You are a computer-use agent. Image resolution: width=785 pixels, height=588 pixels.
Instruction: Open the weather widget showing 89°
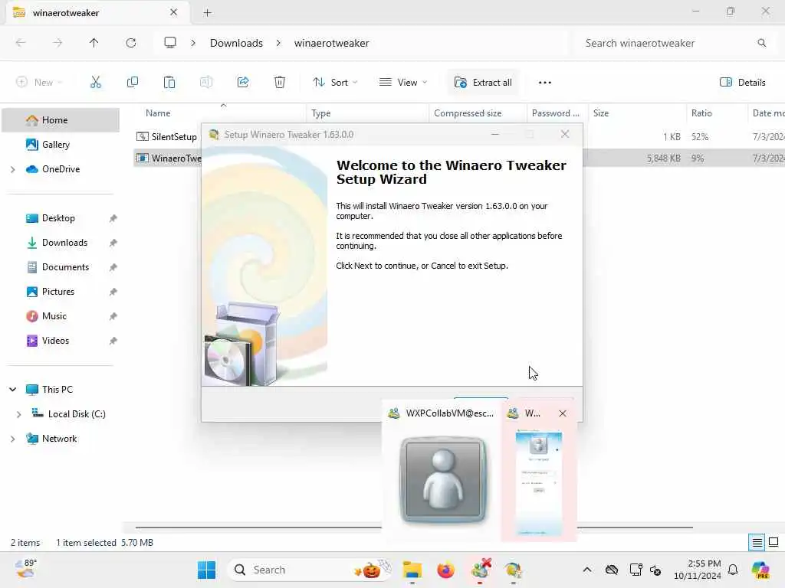pos(25,569)
